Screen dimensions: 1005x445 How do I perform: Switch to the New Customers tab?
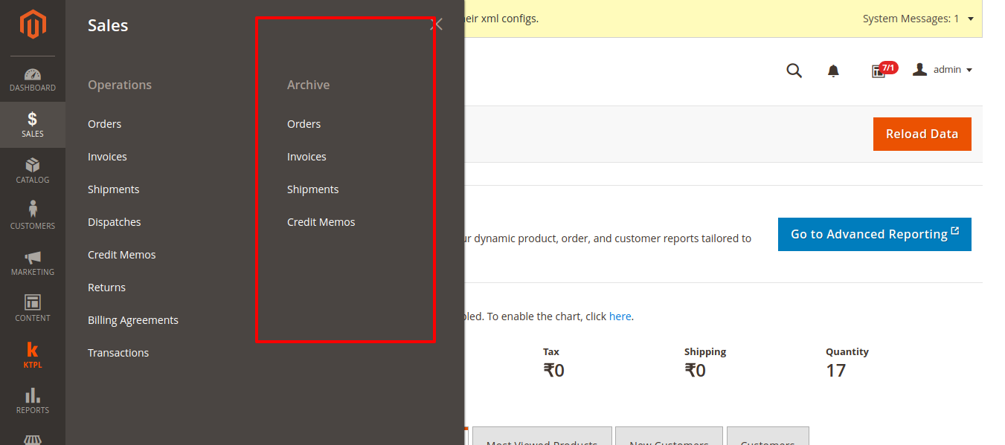(668, 438)
